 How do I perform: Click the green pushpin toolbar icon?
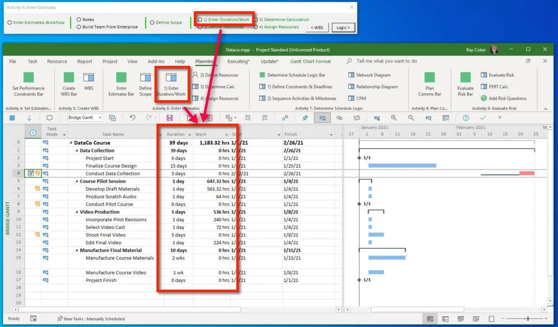[305, 118]
